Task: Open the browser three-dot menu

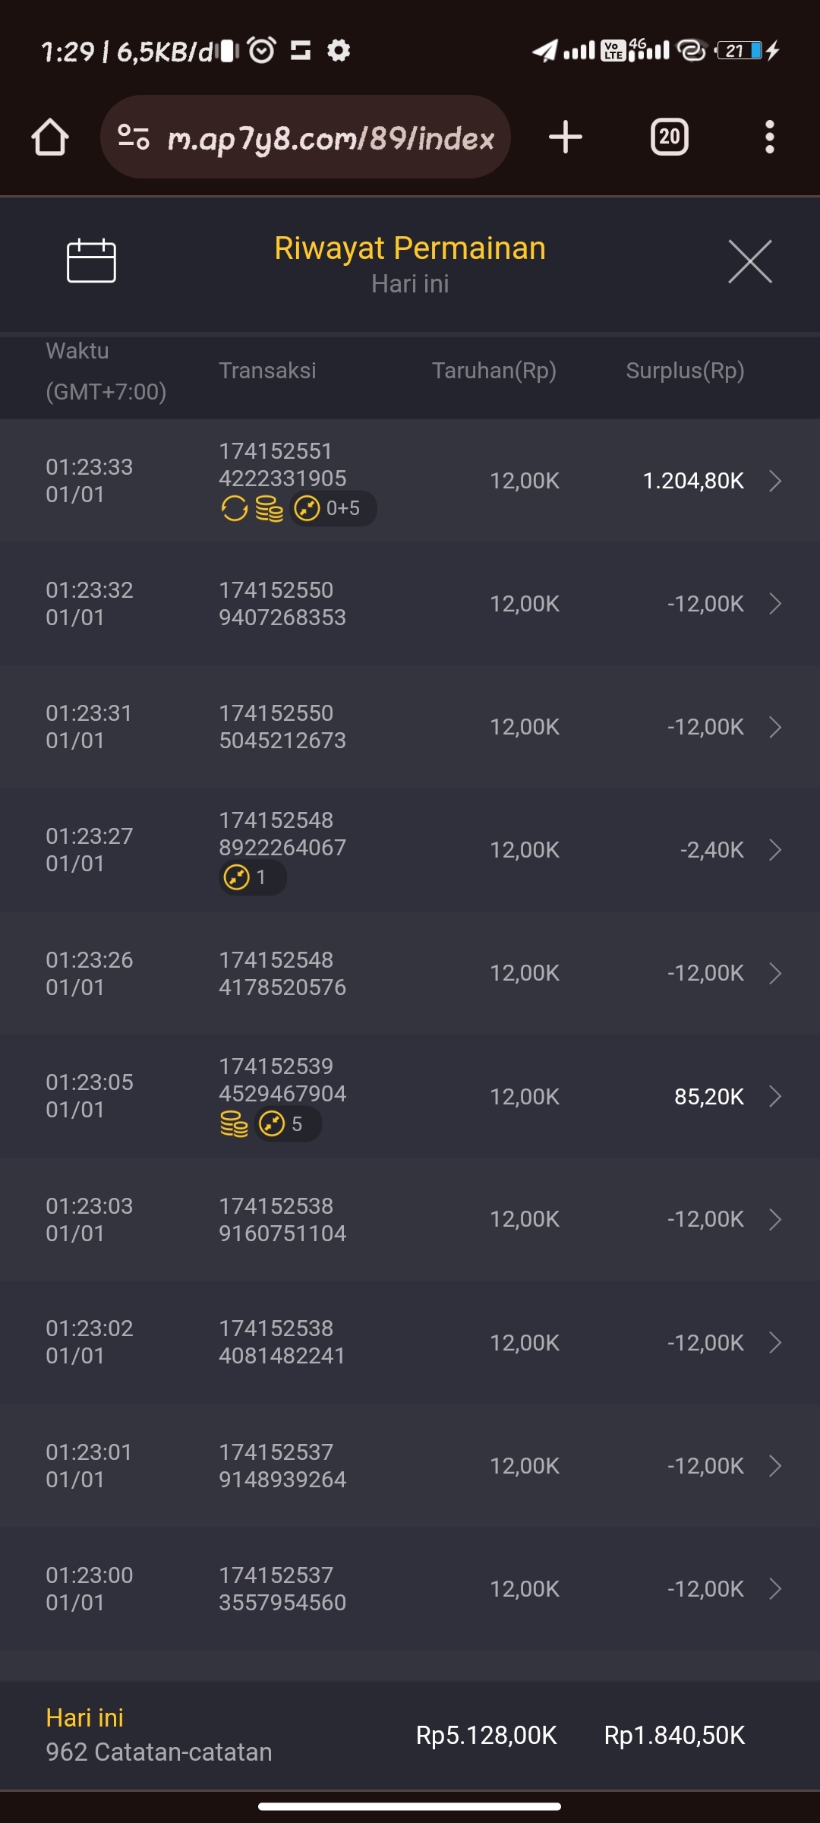Action: tap(769, 137)
